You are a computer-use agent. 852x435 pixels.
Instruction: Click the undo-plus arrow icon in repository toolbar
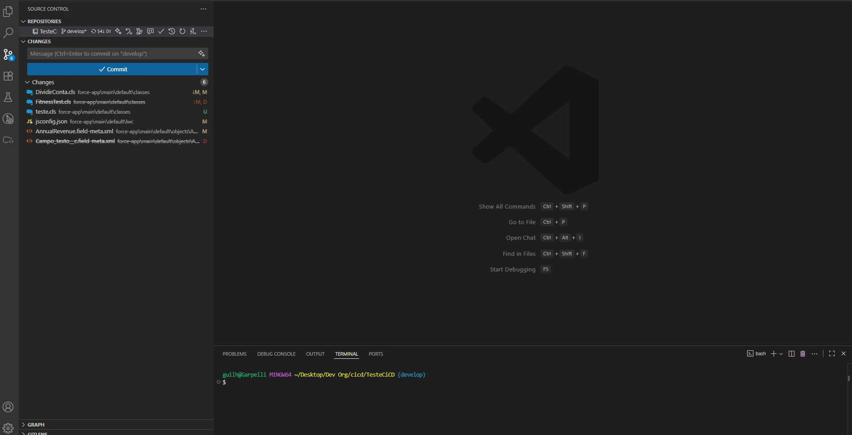pyautogui.click(x=129, y=31)
